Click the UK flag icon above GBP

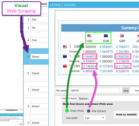[x=122, y=36]
